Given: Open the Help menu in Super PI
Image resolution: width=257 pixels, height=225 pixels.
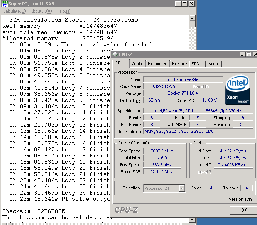Looking at the screenshot, I should point(63,11).
